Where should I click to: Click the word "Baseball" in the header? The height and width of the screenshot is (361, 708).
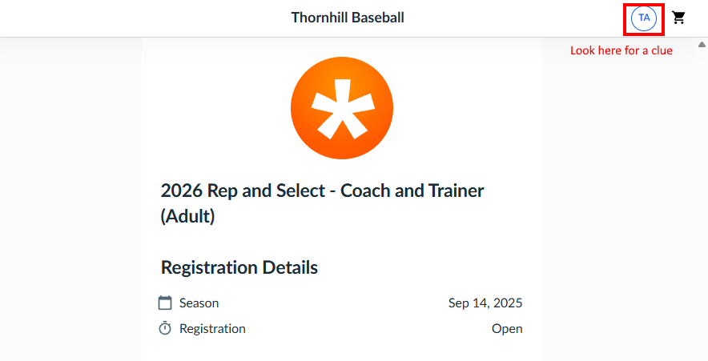point(376,17)
